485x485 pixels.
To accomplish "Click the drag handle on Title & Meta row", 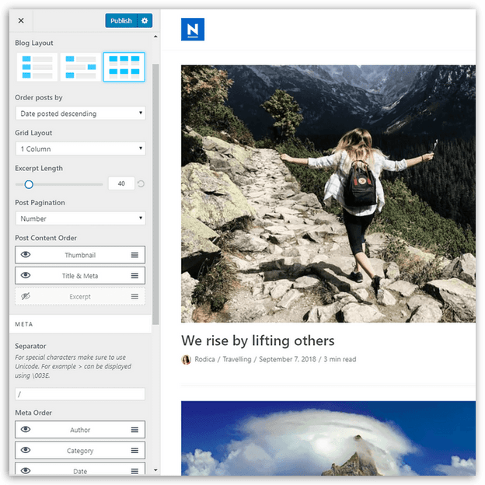I will 134,276.
